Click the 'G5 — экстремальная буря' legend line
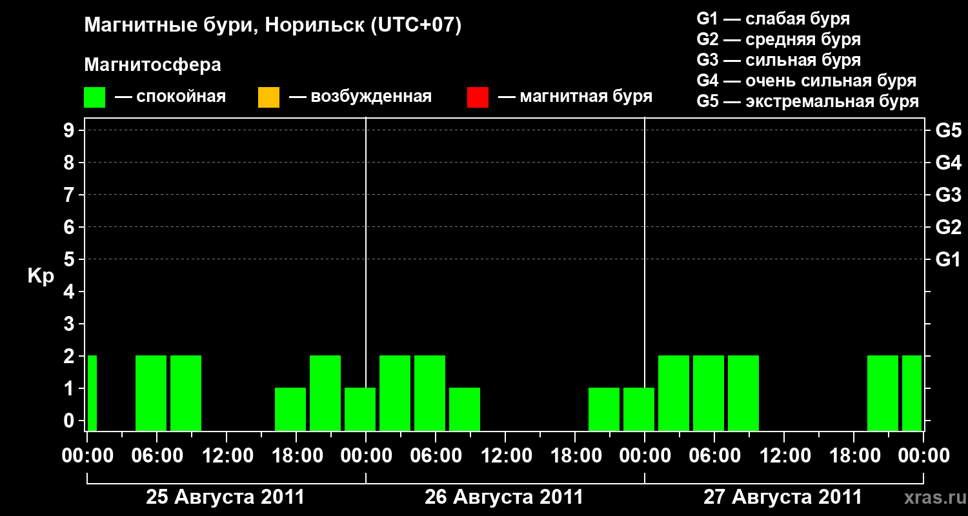Viewport: 968px width, 516px height. point(807,101)
